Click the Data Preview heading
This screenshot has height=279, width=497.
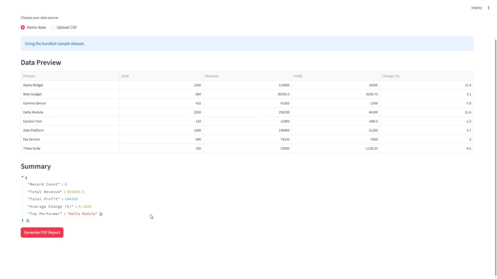[x=41, y=62]
